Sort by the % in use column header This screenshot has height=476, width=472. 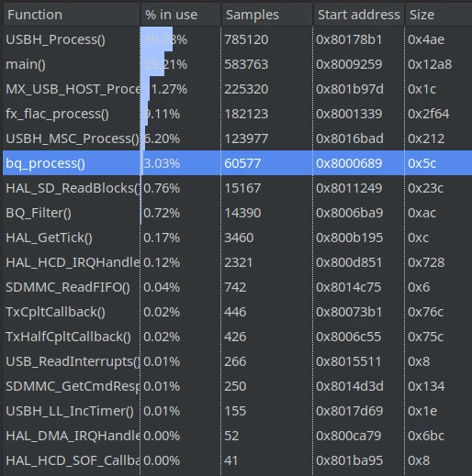point(181,15)
